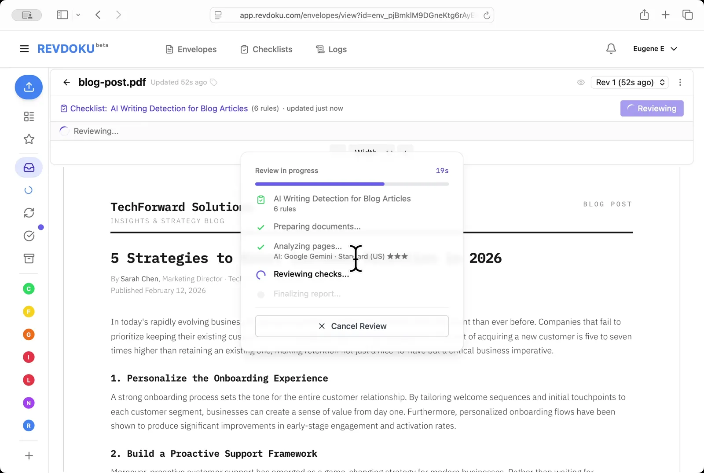The height and width of the screenshot is (473, 704).
Task: Click the review progress bar
Action: coord(352,184)
